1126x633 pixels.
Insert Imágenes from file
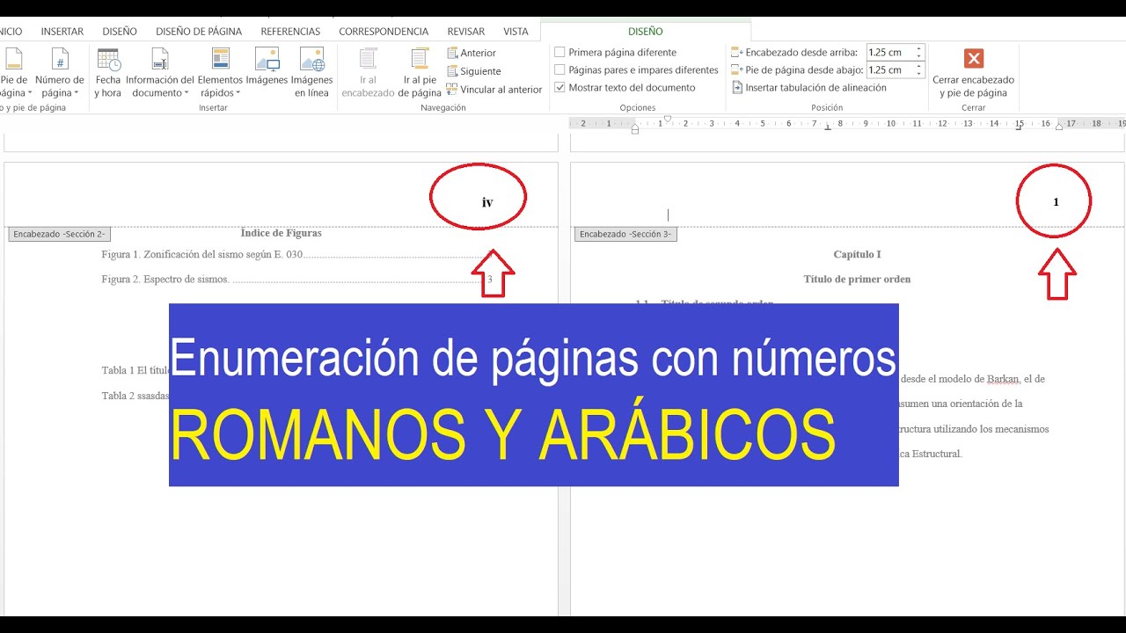pos(267,68)
